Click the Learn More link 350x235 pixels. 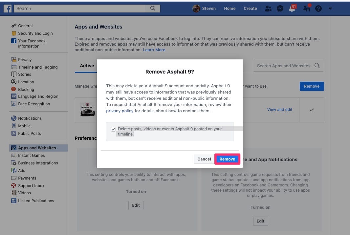[154, 50]
